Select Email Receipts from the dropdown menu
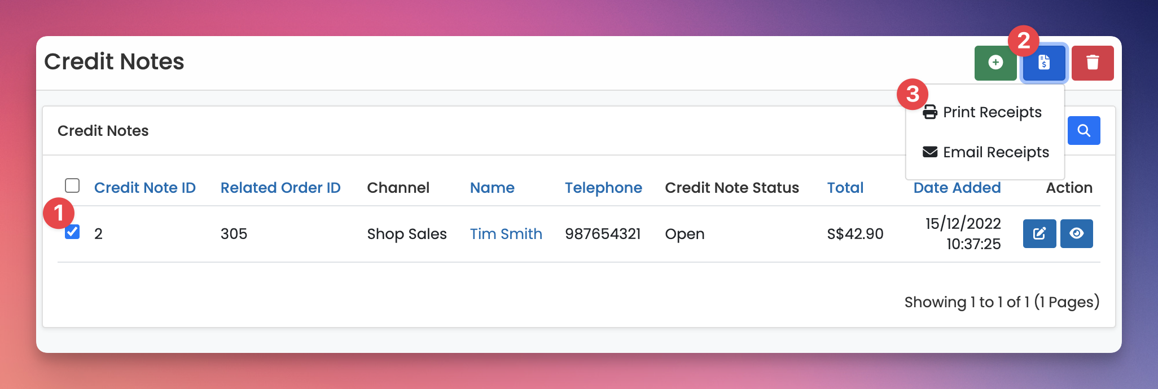Viewport: 1158px width, 389px height. pos(995,152)
